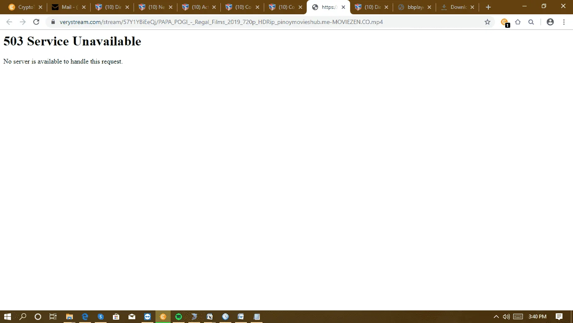The height and width of the screenshot is (323, 573).
Task: Click the forward navigation arrow
Action: coord(23,22)
